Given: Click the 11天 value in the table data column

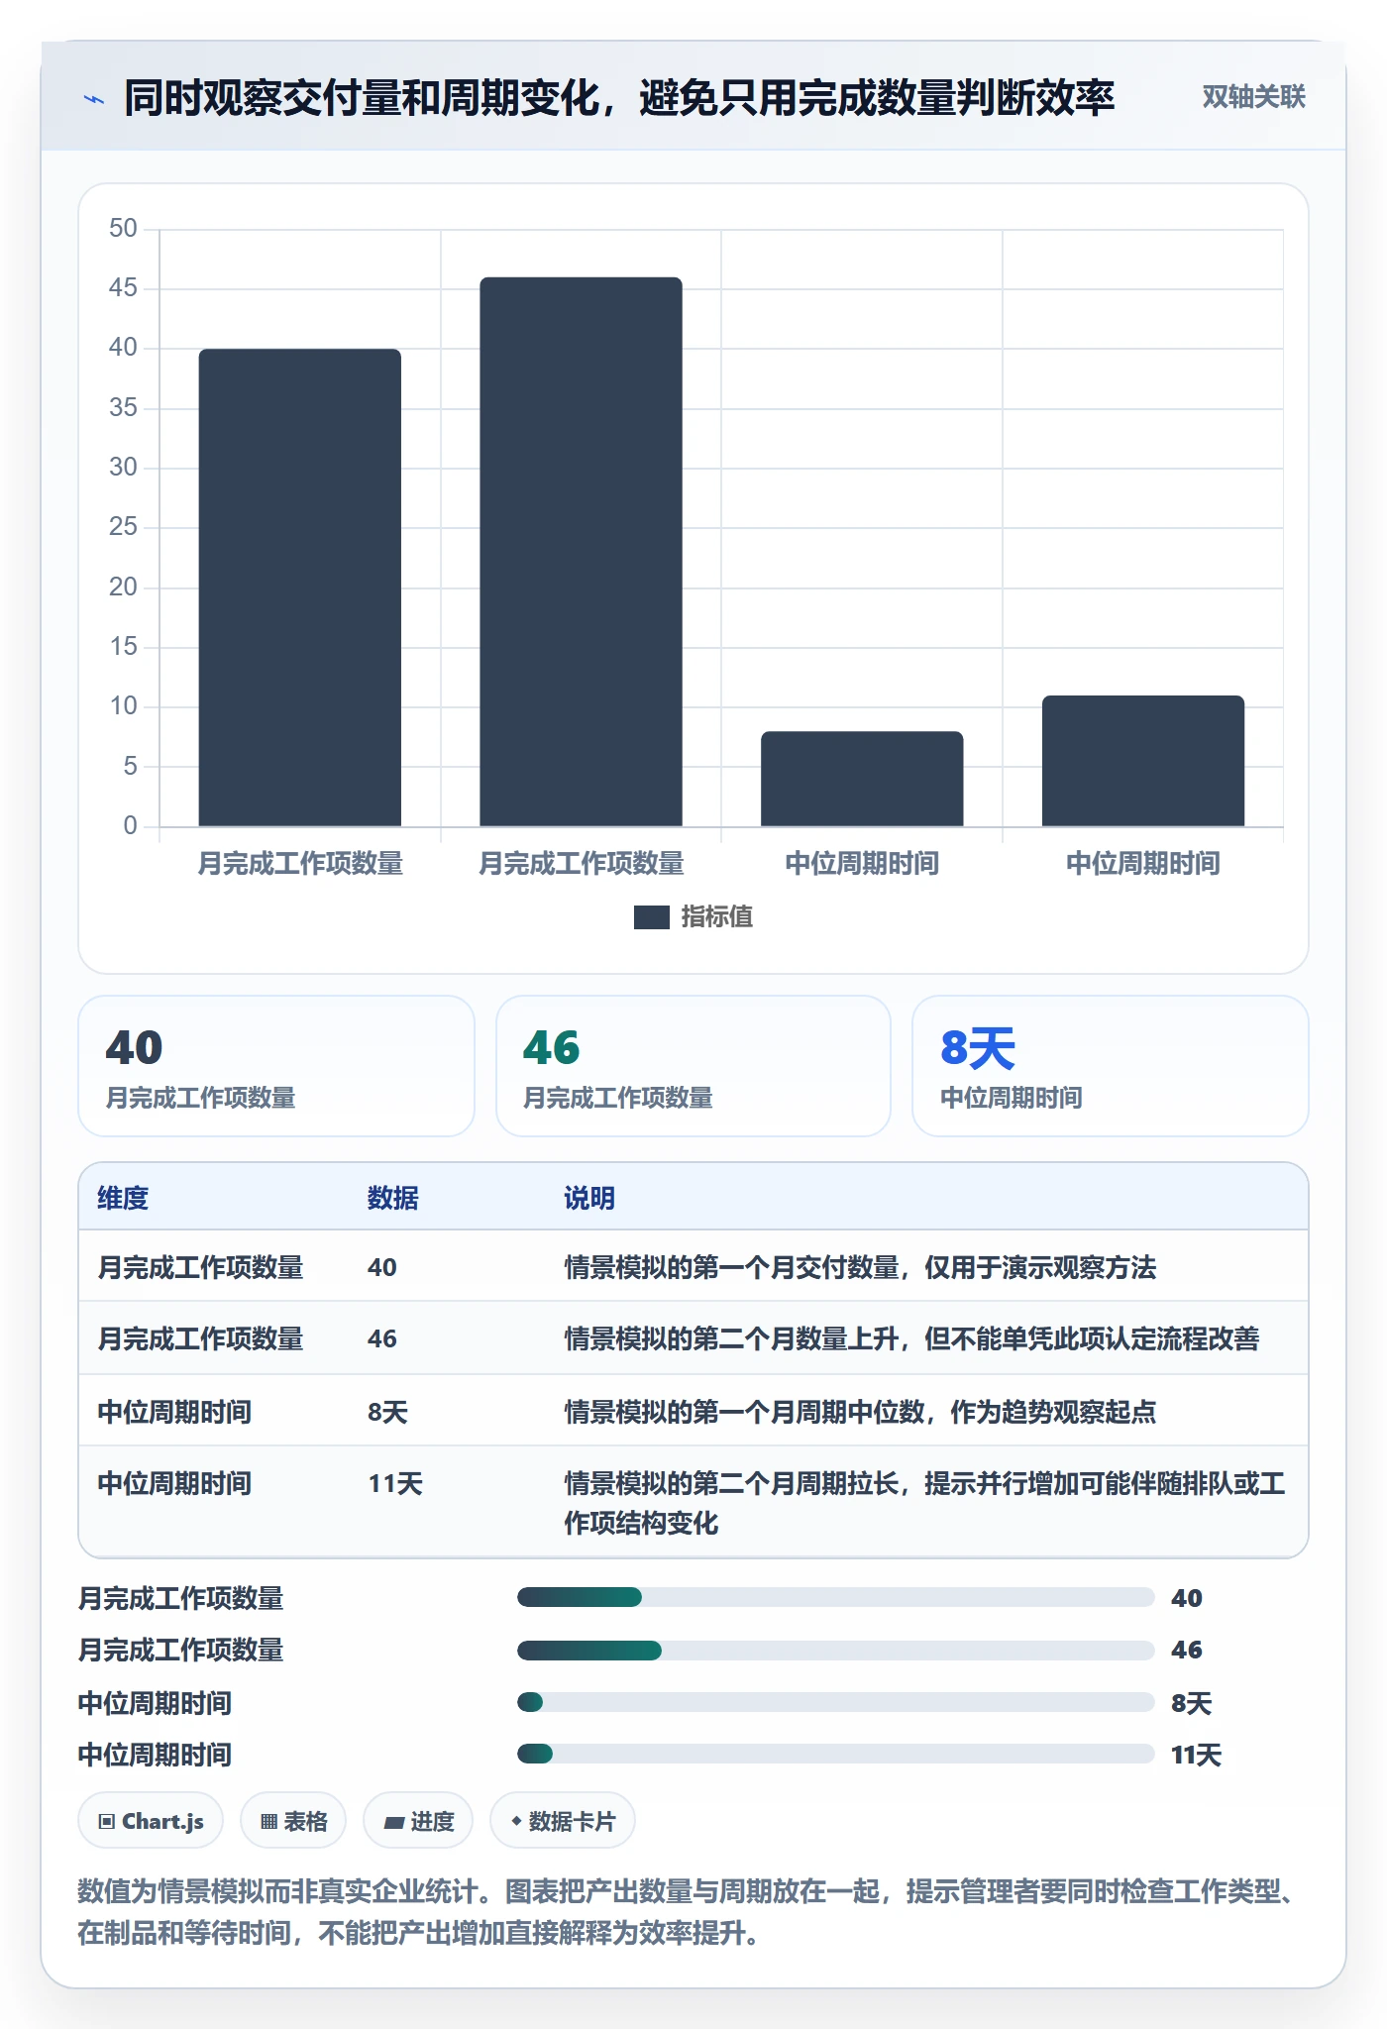Looking at the screenshot, I should pos(395,1483).
